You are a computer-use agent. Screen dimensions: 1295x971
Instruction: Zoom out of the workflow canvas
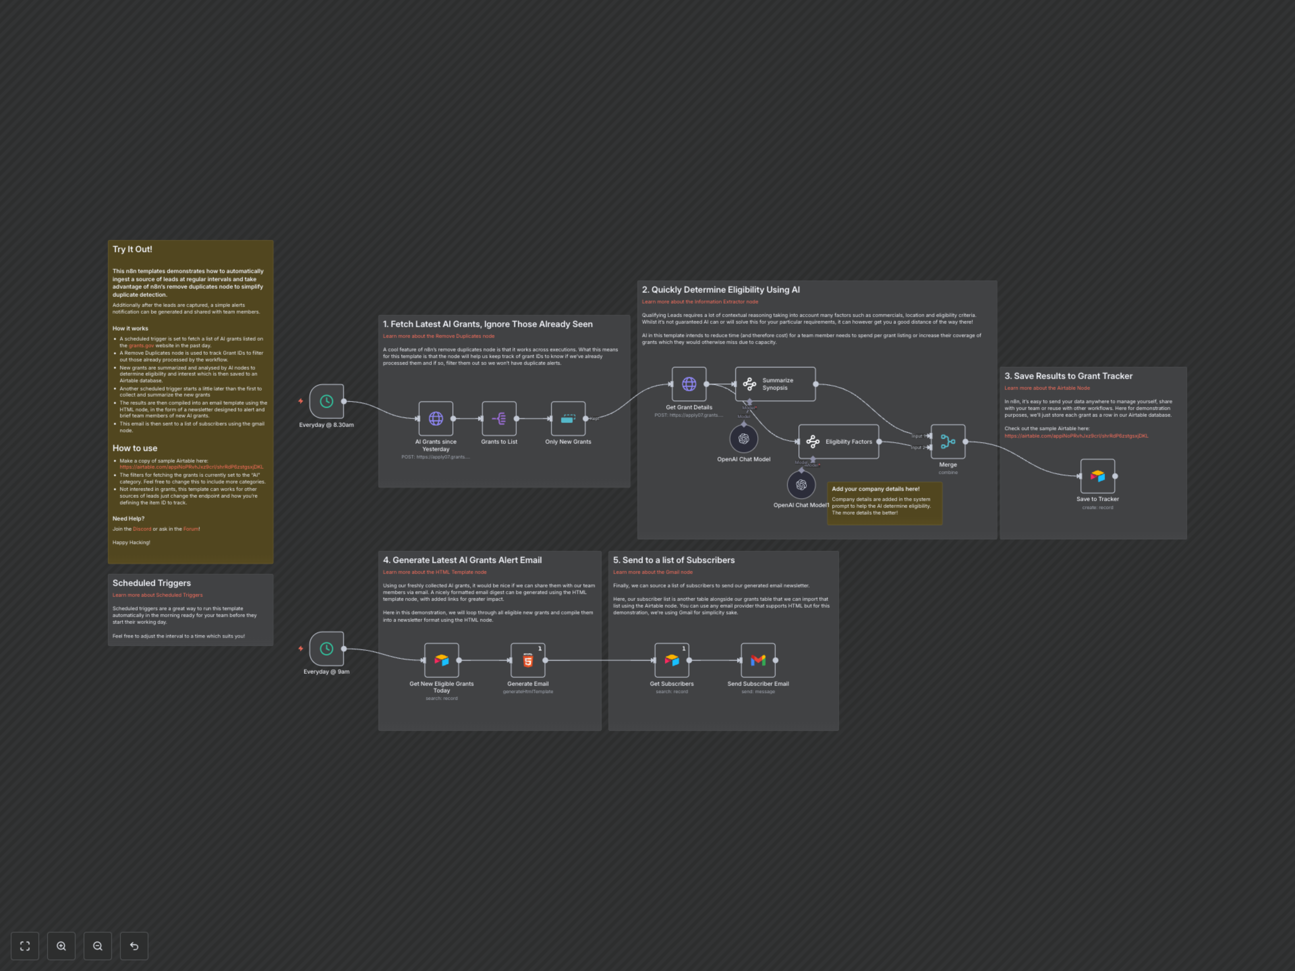pyautogui.click(x=98, y=946)
